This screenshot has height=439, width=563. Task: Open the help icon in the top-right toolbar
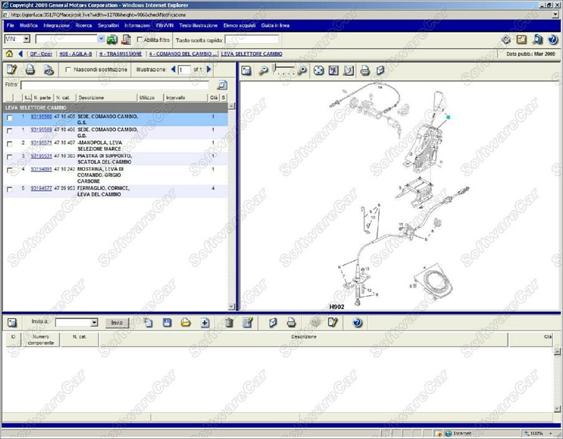[552, 40]
